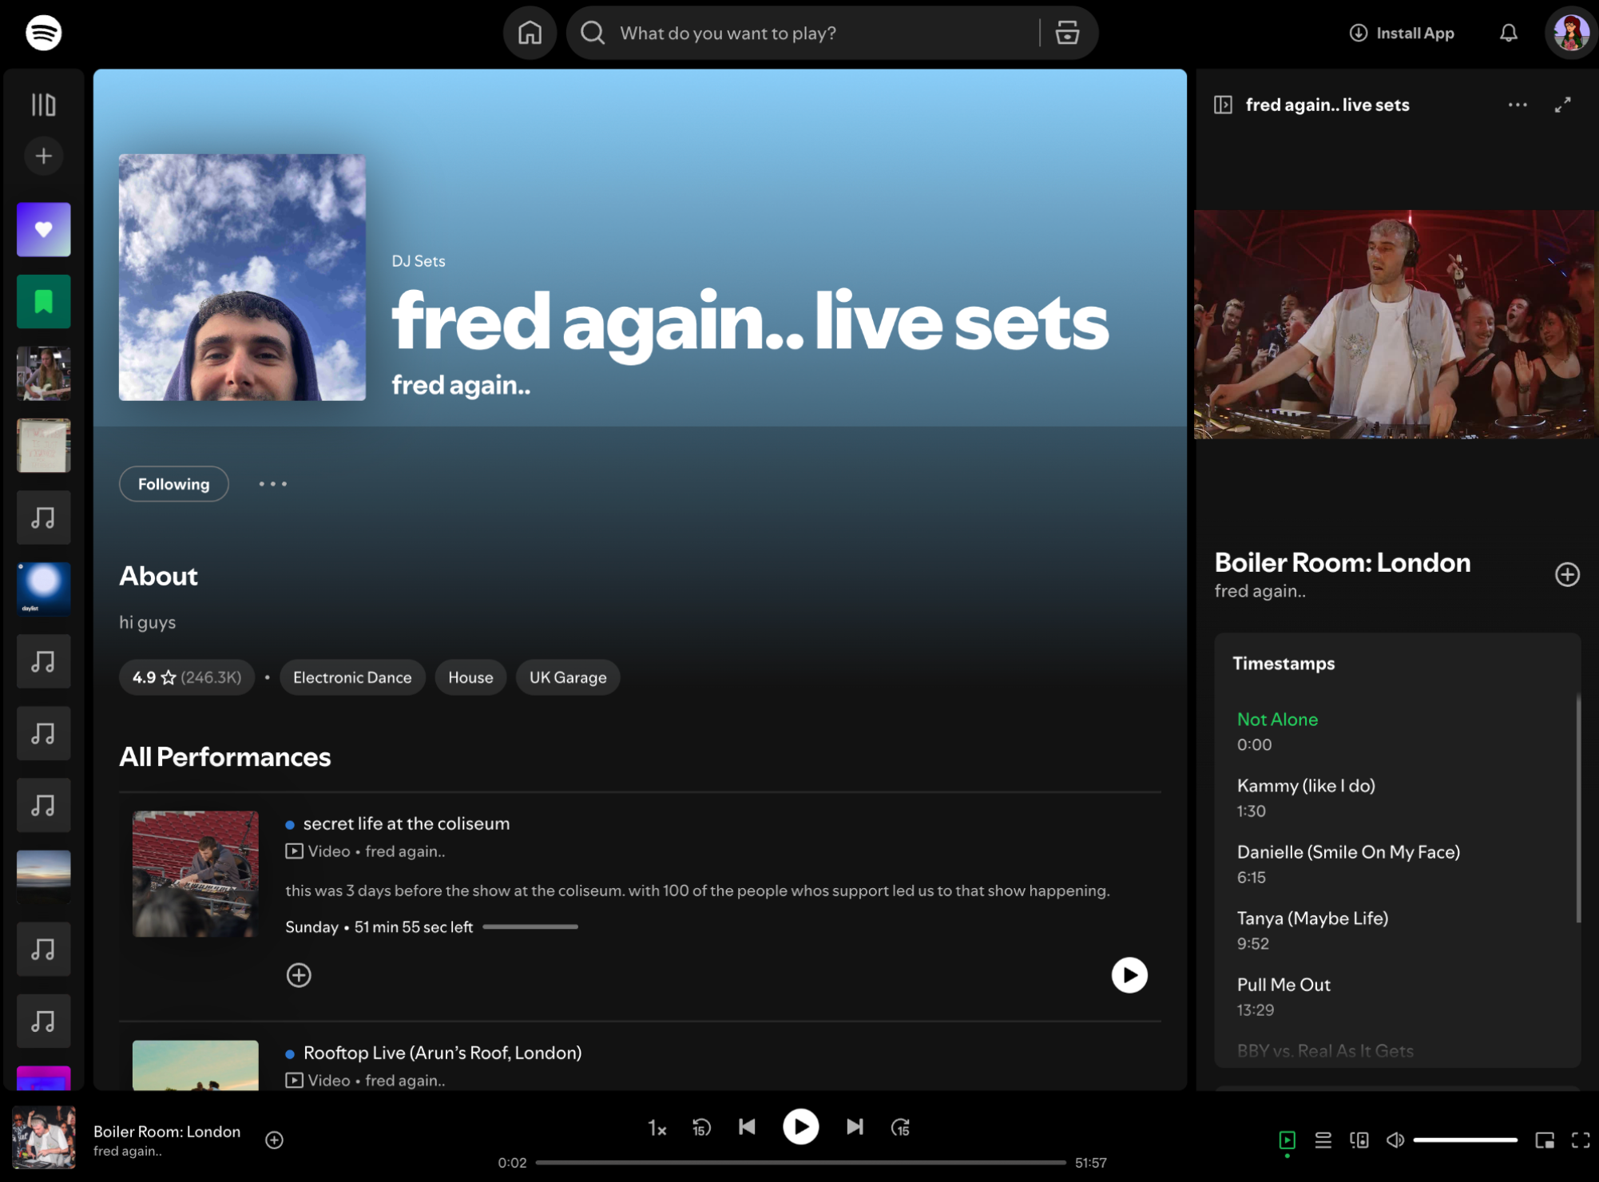Open the show's three-dot more menu
This screenshot has width=1599, height=1182.
coord(272,484)
